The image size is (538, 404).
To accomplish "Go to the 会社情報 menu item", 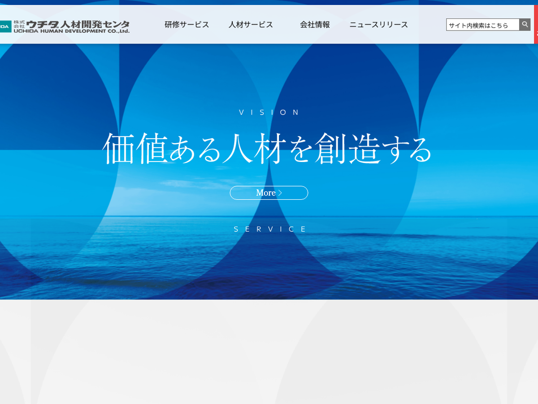I will pyautogui.click(x=315, y=25).
